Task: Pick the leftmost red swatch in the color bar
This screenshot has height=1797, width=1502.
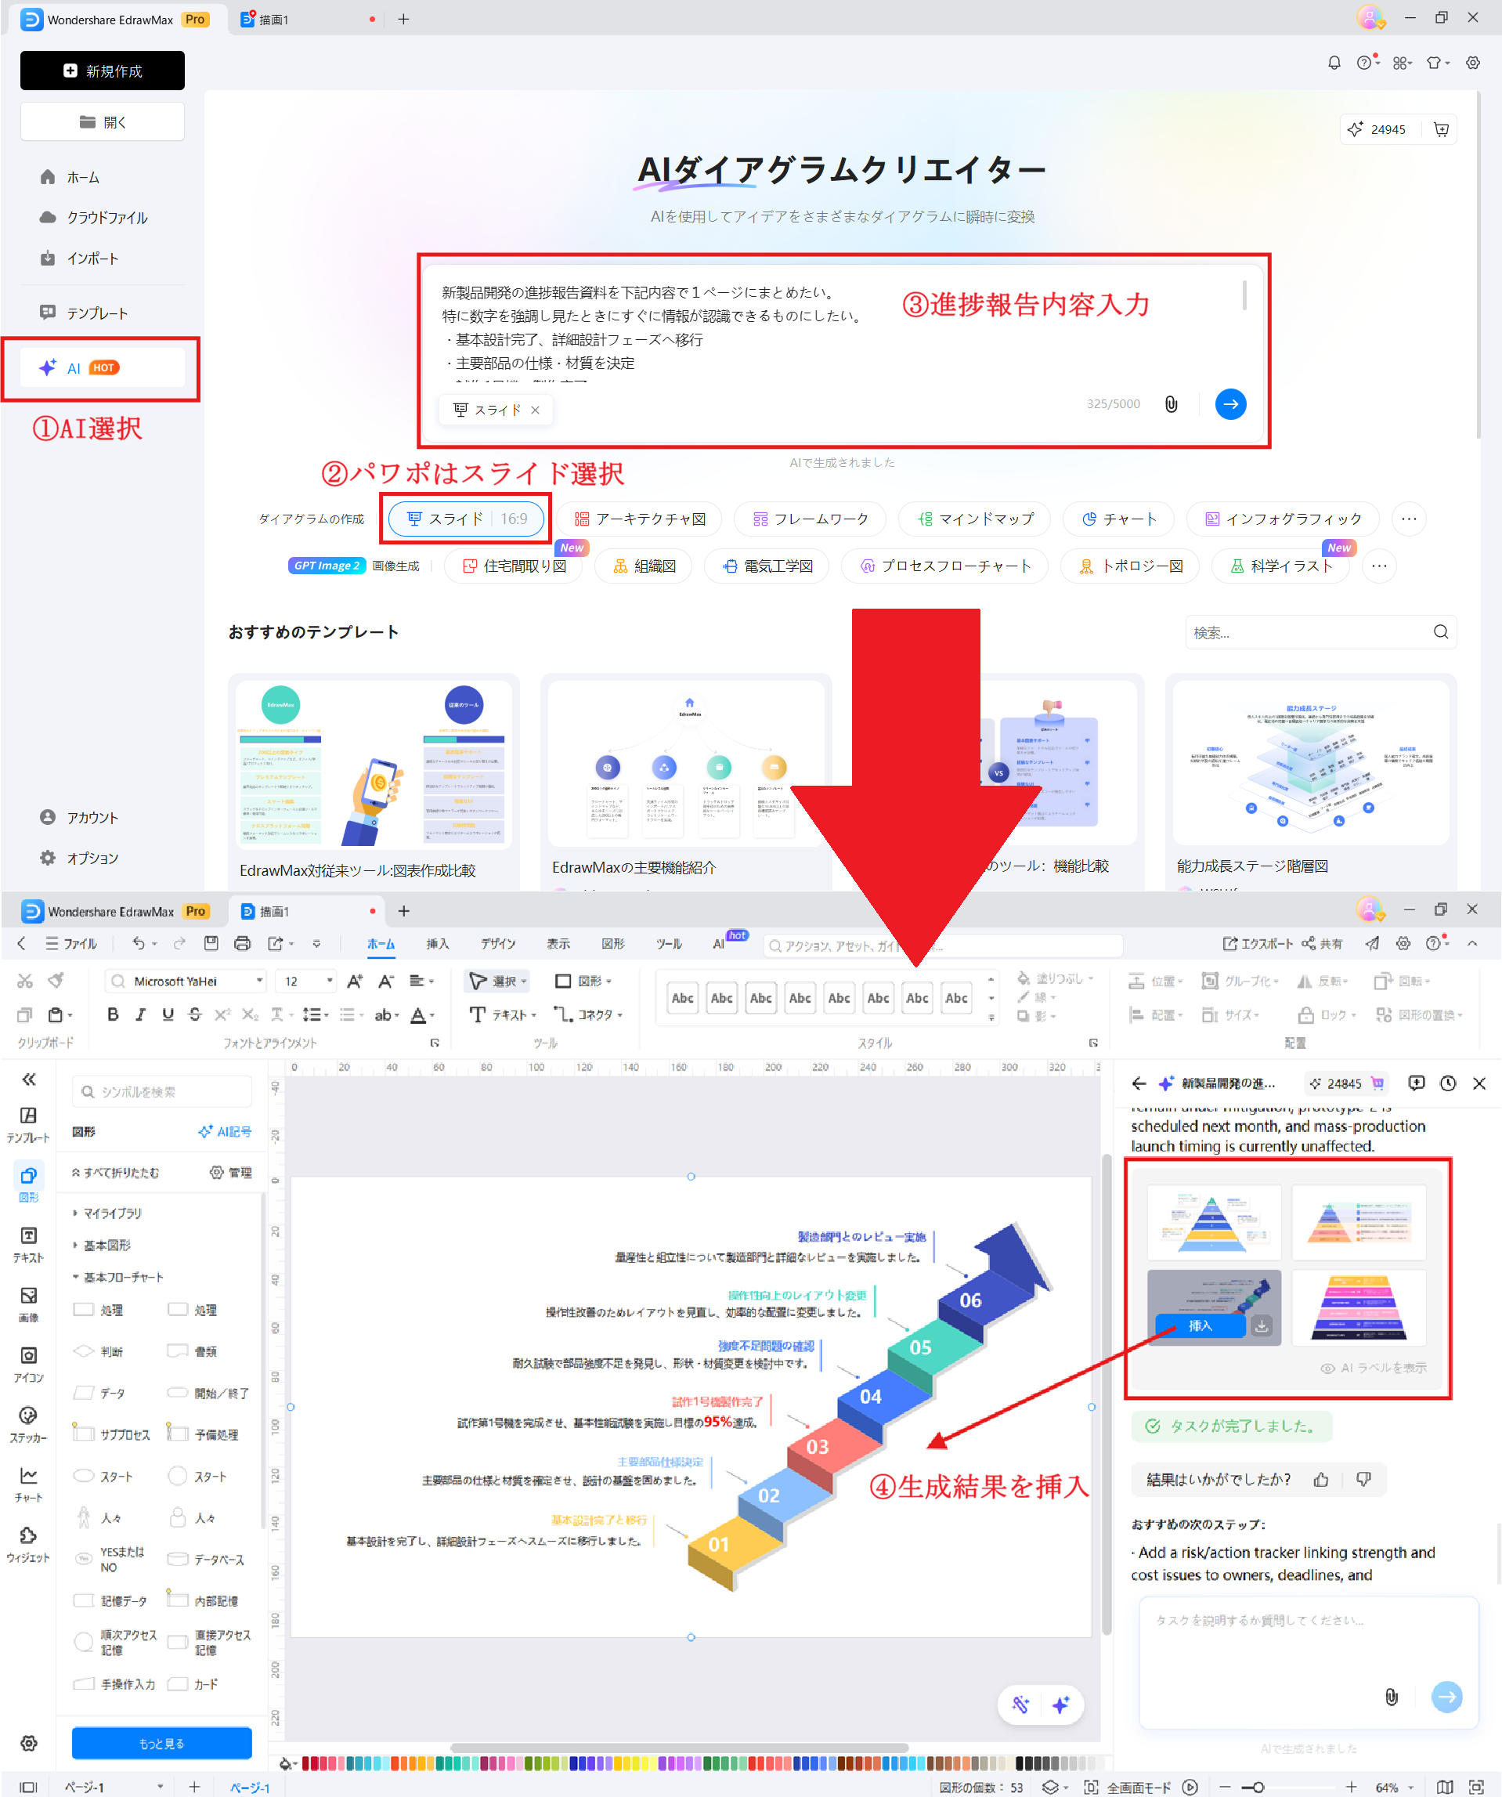Action: (x=305, y=1763)
